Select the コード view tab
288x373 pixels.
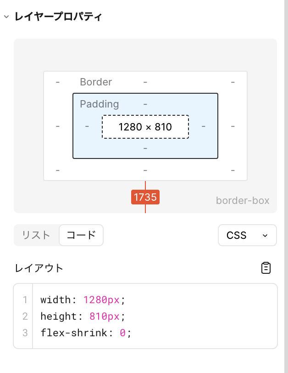coord(81,235)
